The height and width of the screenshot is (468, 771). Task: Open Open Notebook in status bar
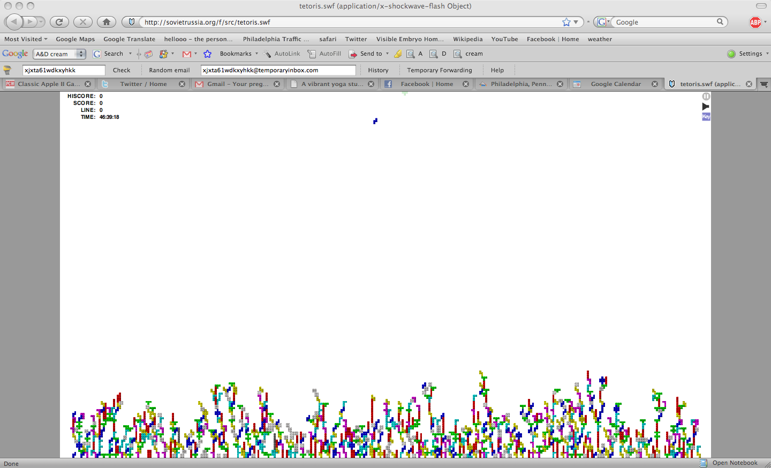pos(734,463)
